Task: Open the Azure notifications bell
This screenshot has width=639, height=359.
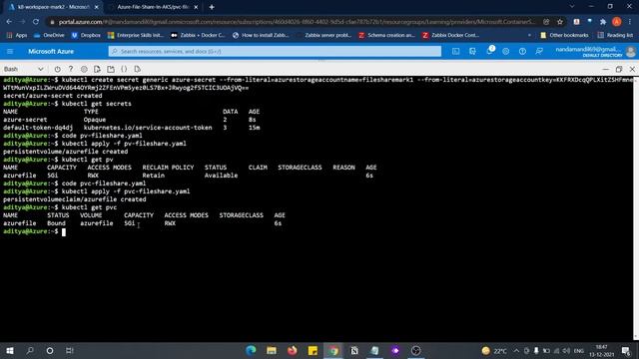Action: click(489, 51)
